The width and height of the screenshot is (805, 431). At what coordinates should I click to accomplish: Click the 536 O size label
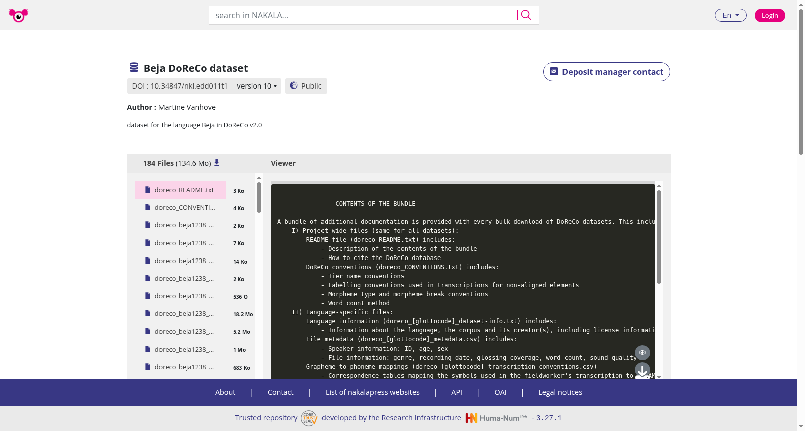240,297
